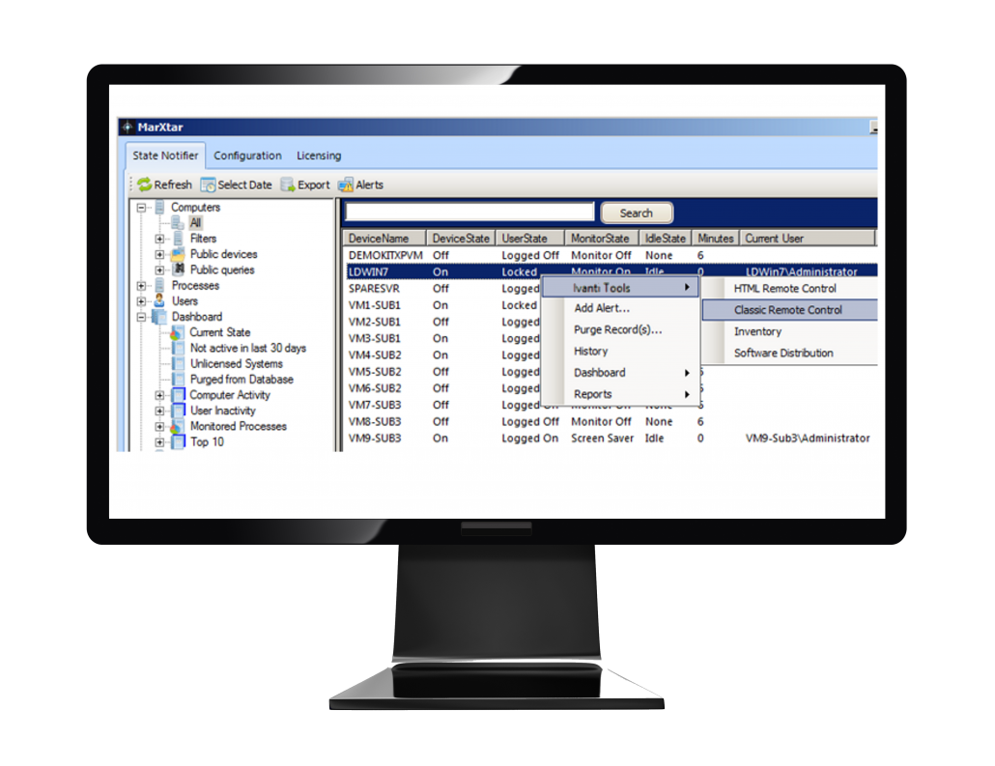Expand the Computer Activity node

159,395
